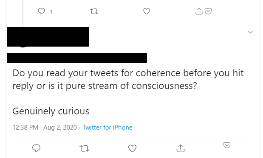Share the 'Genuinely curious' tweet via upload icon
Image resolution: width=263 pixels, height=158 pixels.
click(181, 148)
